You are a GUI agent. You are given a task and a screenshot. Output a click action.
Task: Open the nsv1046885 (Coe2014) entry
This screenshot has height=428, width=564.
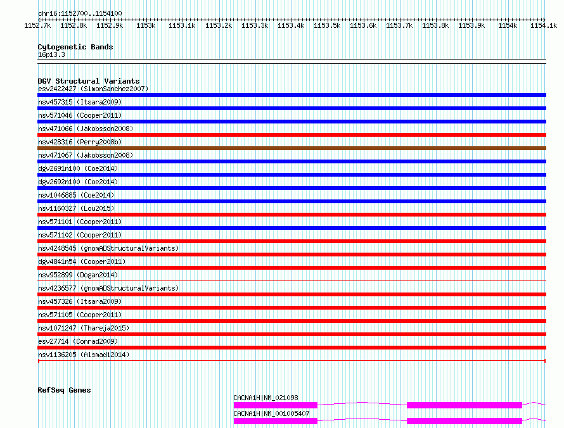tap(76, 195)
